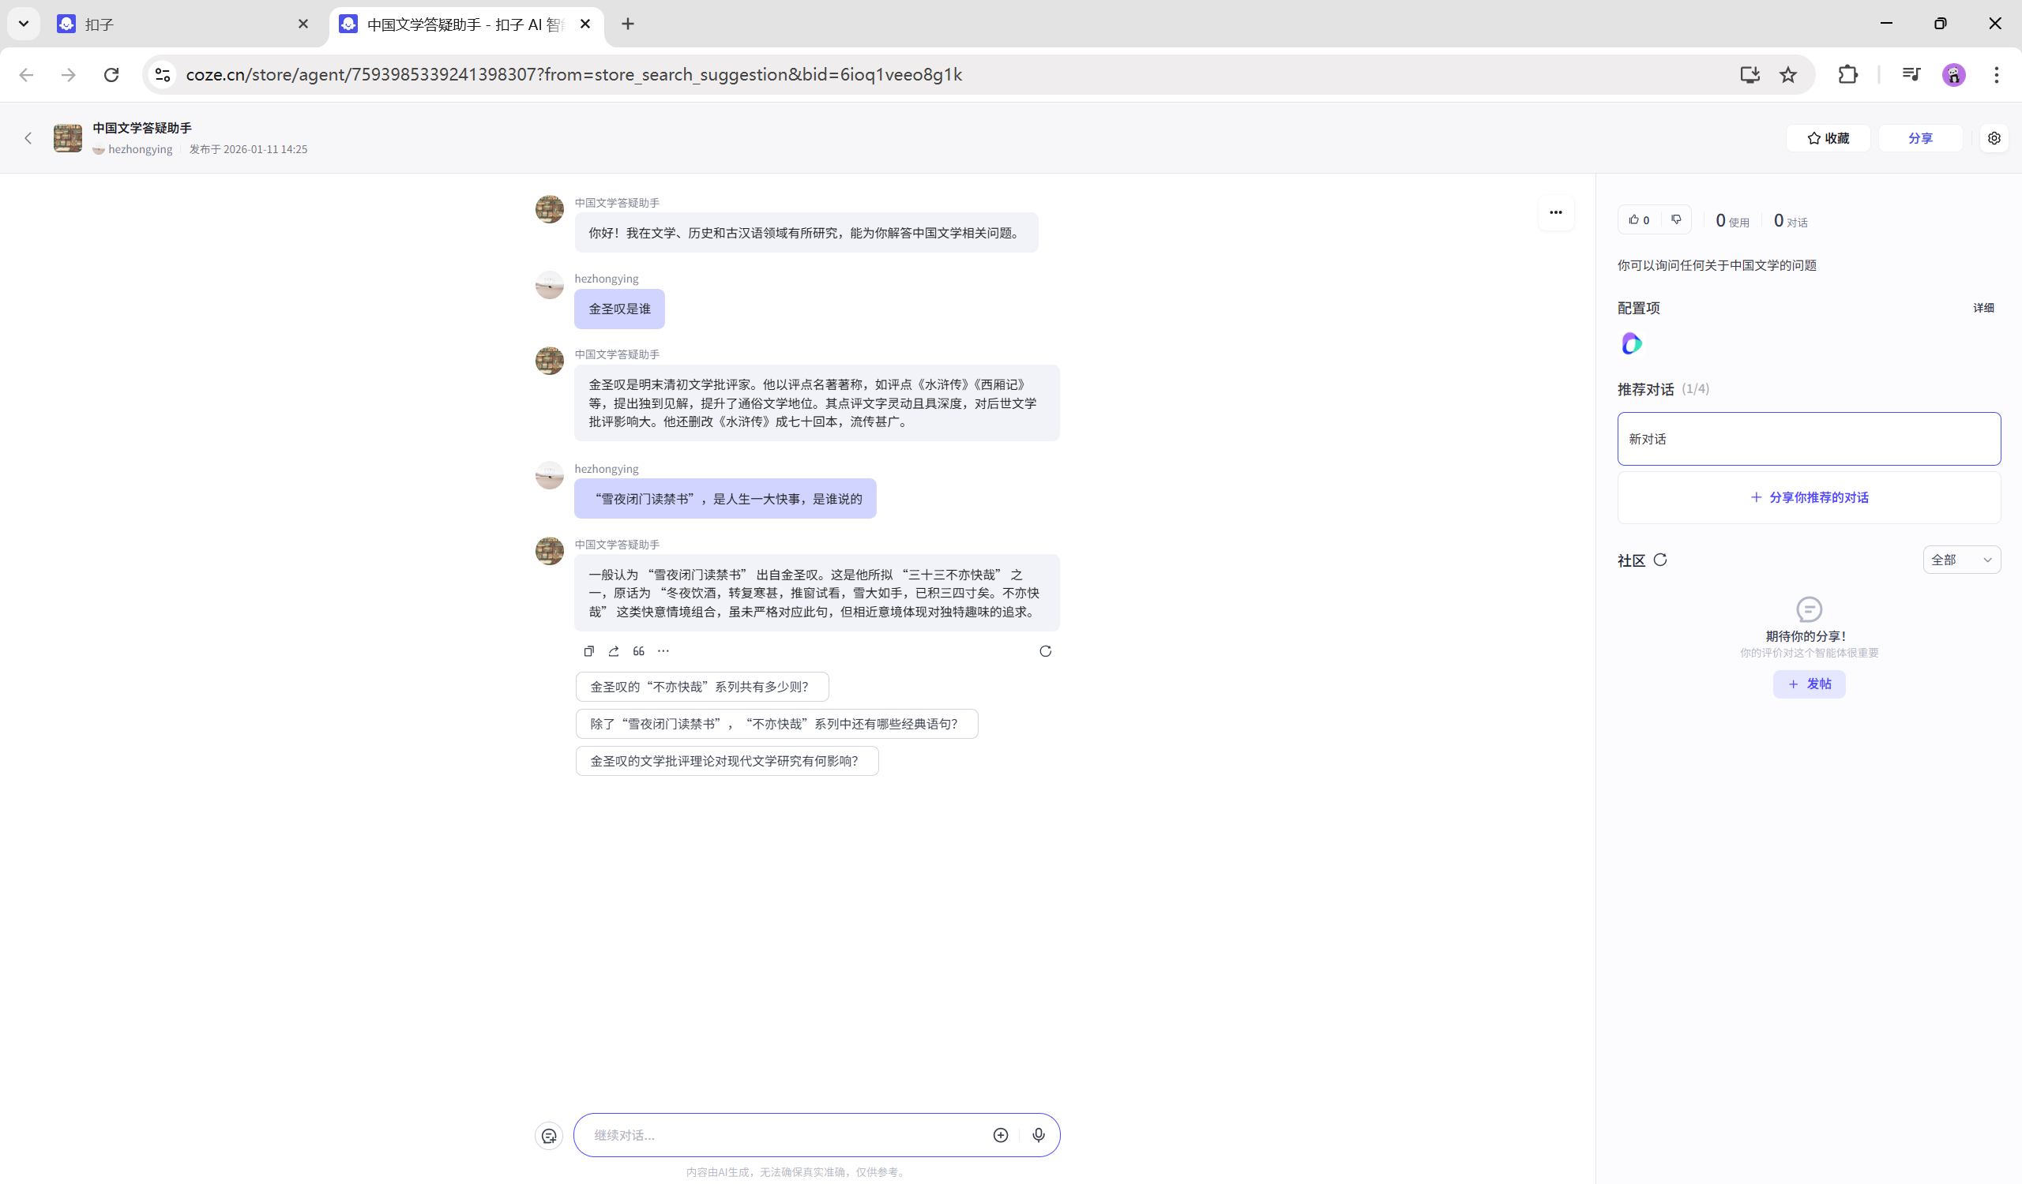Regenerate the last response
2022x1184 pixels.
pyautogui.click(x=1045, y=651)
